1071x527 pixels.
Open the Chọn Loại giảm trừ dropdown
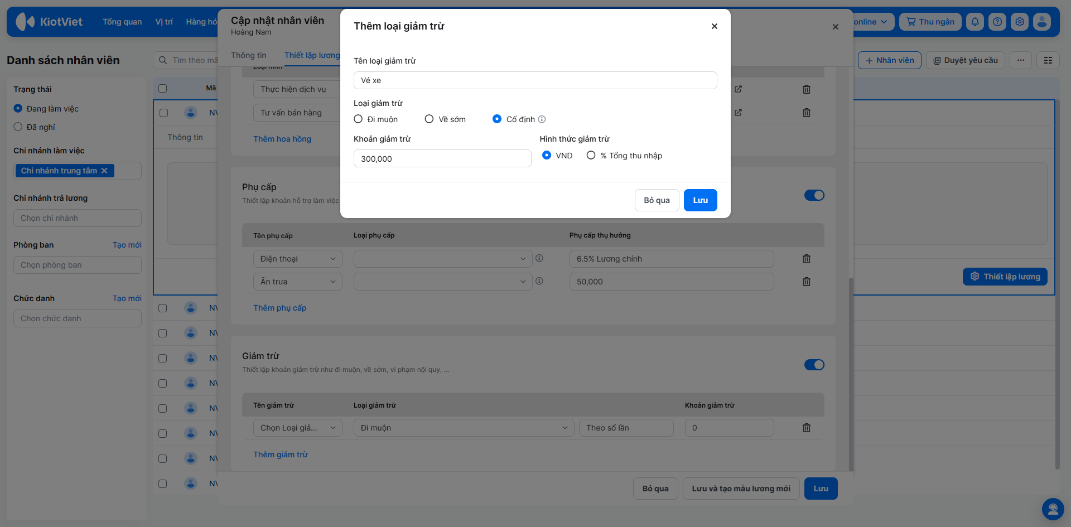pos(298,428)
